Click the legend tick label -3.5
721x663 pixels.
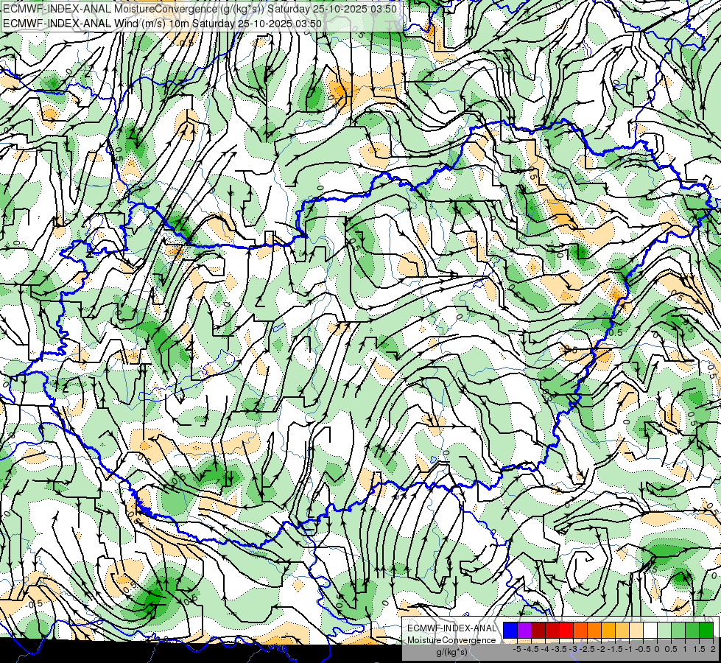pyautogui.click(x=559, y=649)
